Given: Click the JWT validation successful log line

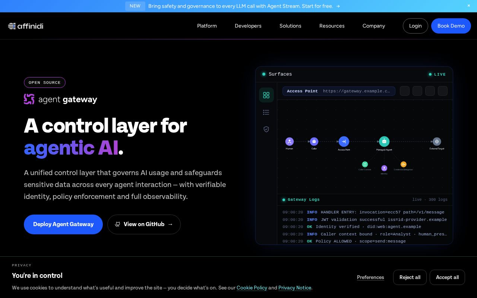Looking at the screenshot, I should click(x=364, y=220).
